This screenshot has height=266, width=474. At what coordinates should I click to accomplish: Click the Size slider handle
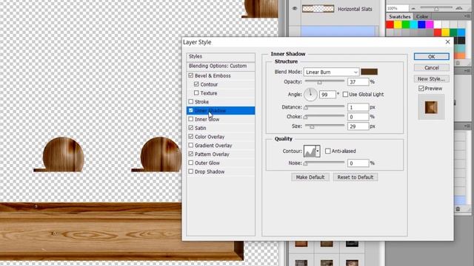click(312, 126)
